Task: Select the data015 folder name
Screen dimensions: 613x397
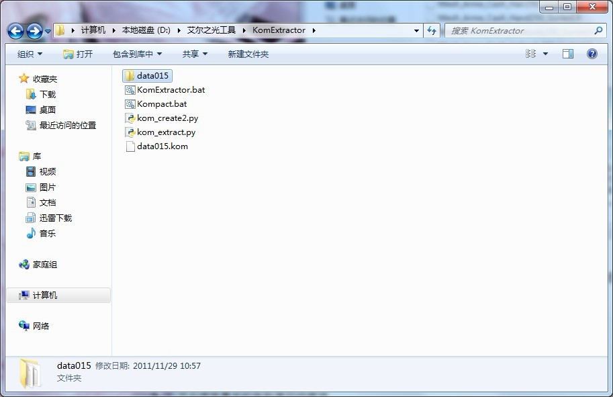Action: 153,76
